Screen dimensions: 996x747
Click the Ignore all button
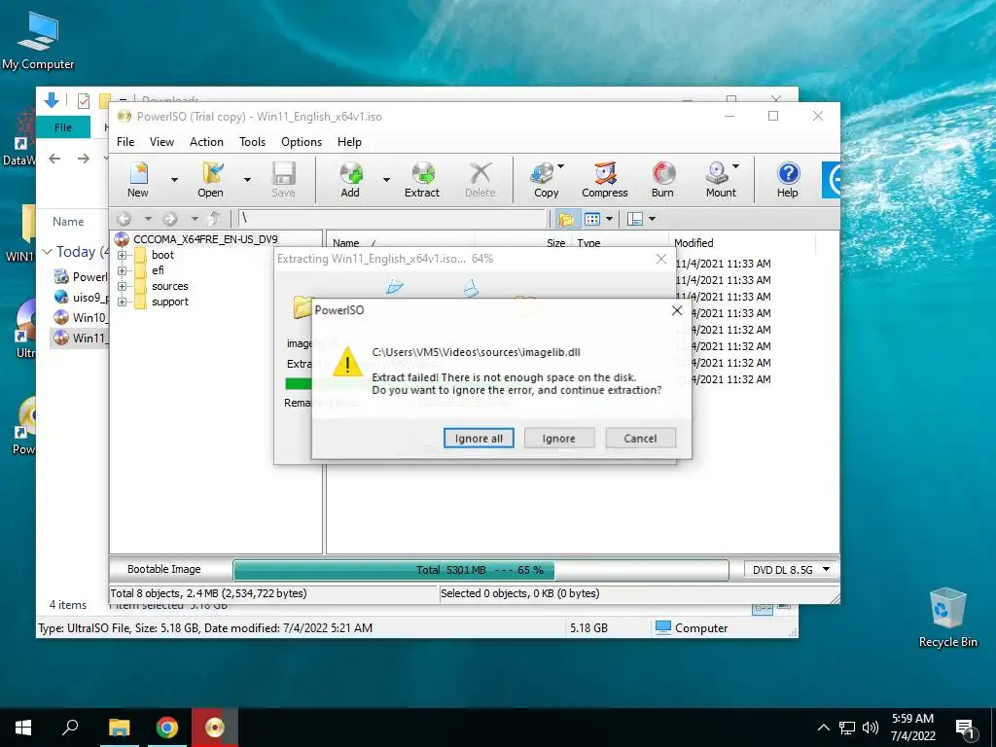(479, 439)
